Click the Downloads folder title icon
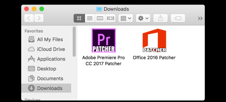Image resolution: width=226 pixels, height=102 pixels. [x=99, y=9]
